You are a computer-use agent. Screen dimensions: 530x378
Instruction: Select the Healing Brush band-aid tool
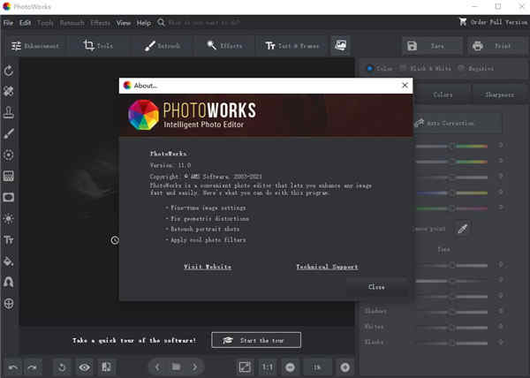tap(9, 91)
